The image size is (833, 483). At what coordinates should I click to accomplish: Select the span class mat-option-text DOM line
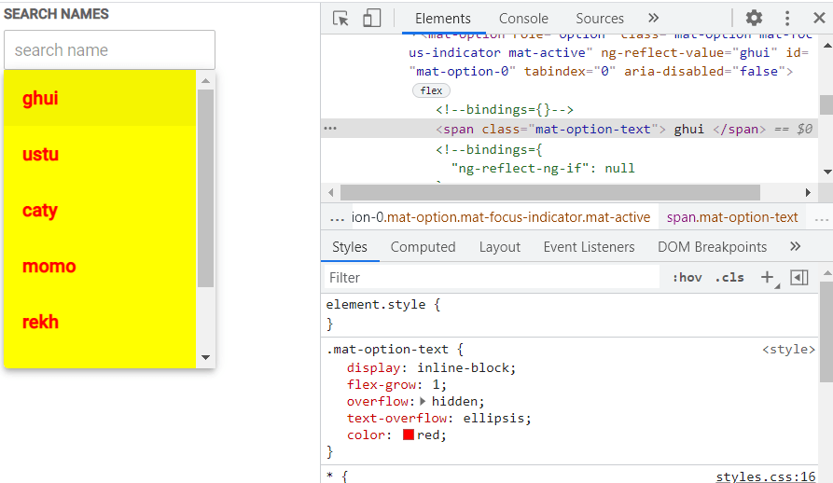[569, 129]
